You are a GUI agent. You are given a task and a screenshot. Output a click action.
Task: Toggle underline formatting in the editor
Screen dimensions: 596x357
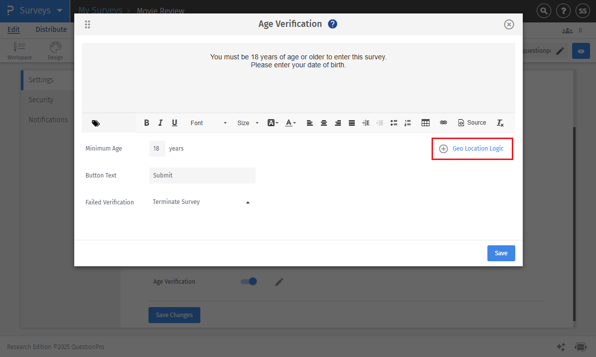click(174, 123)
